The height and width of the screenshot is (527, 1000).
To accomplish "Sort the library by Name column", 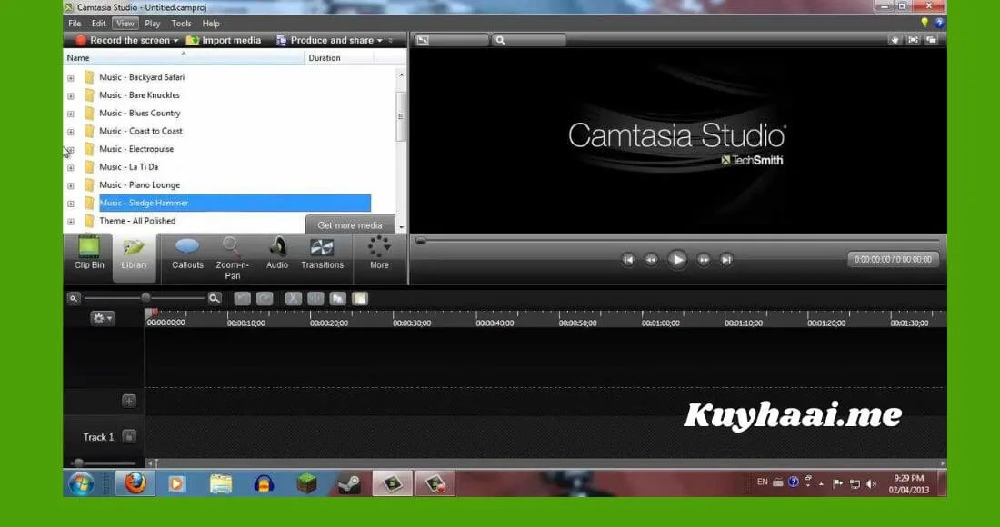I will pyautogui.click(x=185, y=57).
